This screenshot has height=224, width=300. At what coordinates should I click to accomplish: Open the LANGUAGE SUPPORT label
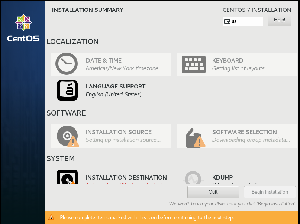pyautogui.click(x=116, y=87)
